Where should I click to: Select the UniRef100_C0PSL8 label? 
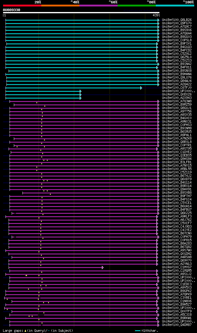177,40
